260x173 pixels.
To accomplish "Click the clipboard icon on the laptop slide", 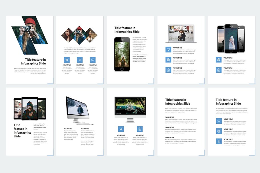I will [168, 70].
